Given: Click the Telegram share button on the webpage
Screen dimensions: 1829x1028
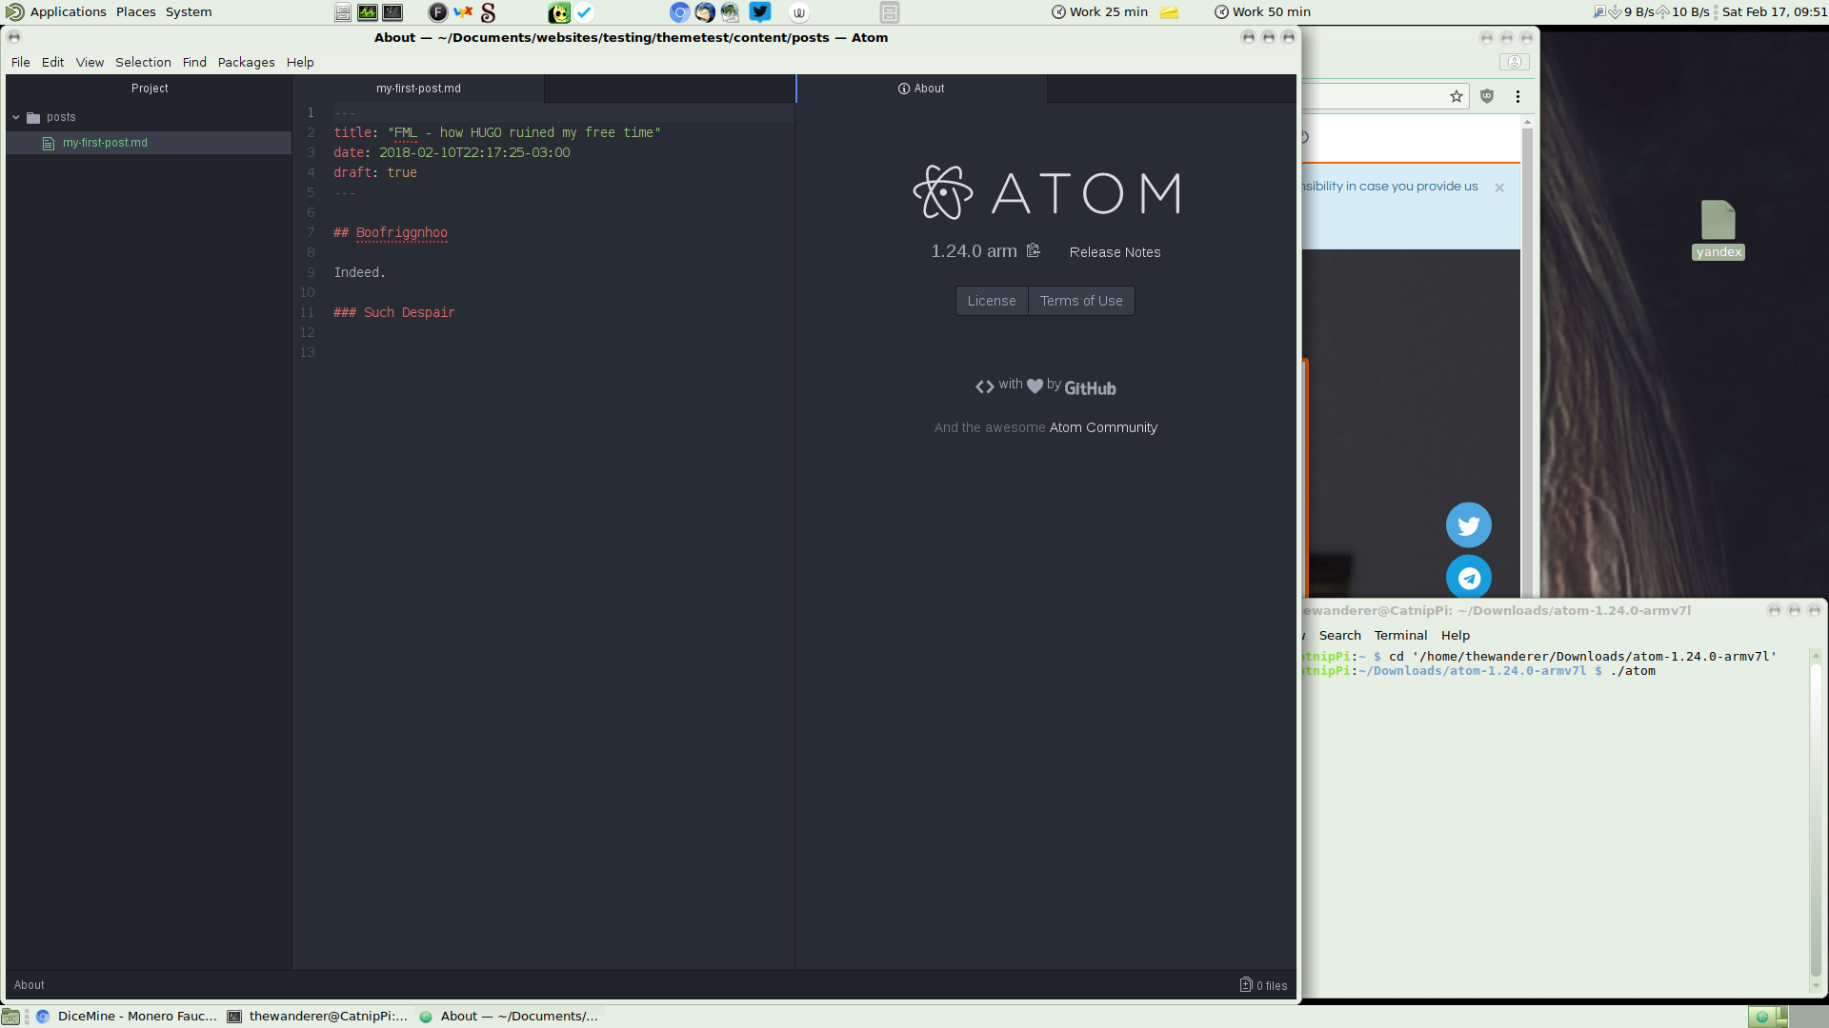Looking at the screenshot, I should coord(1469,577).
